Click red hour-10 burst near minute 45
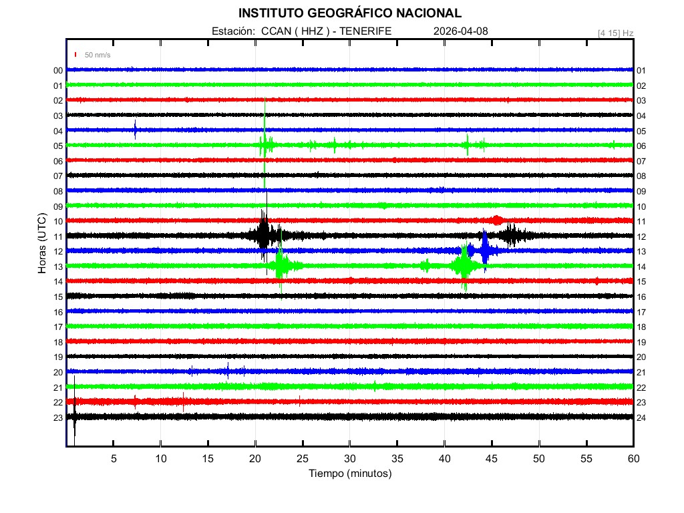Screen dimensions: 684x513 496,220
